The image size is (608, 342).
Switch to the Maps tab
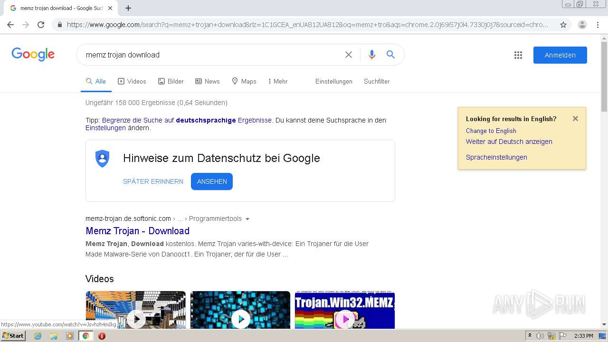tap(244, 82)
